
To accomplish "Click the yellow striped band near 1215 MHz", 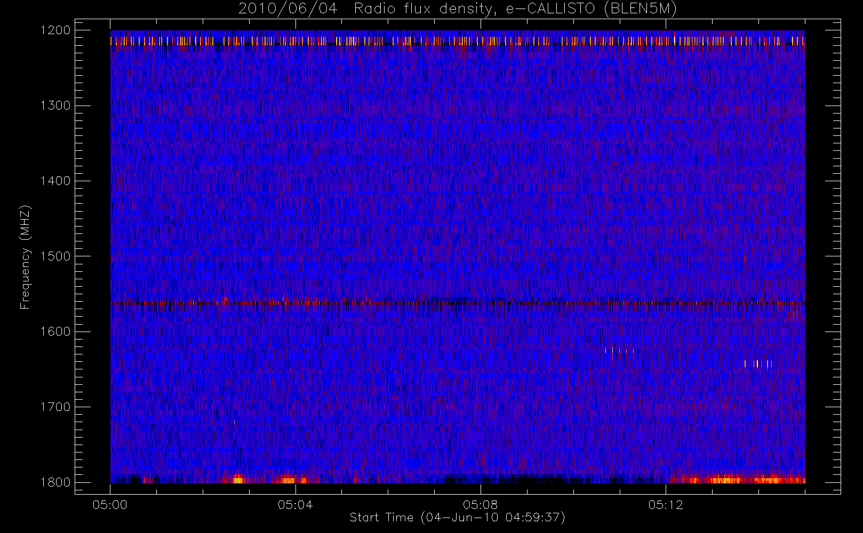I will click(458, 41).
